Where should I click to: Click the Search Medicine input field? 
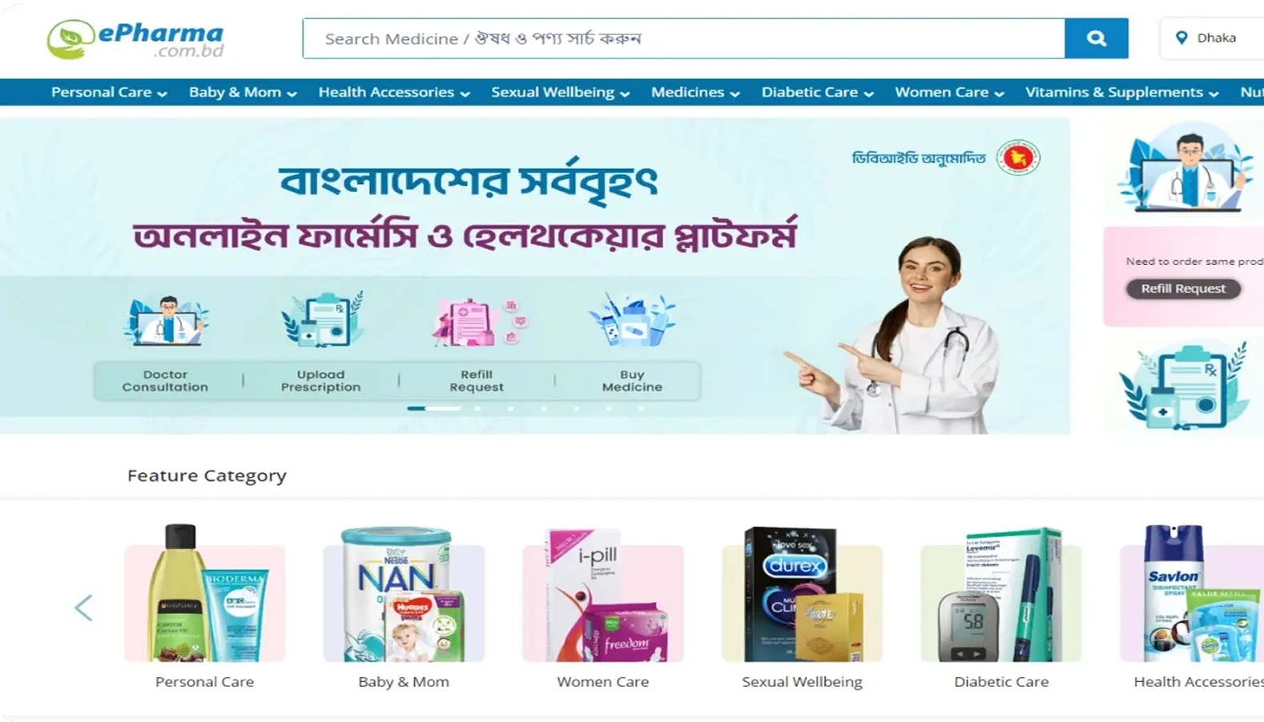[683, 38]
